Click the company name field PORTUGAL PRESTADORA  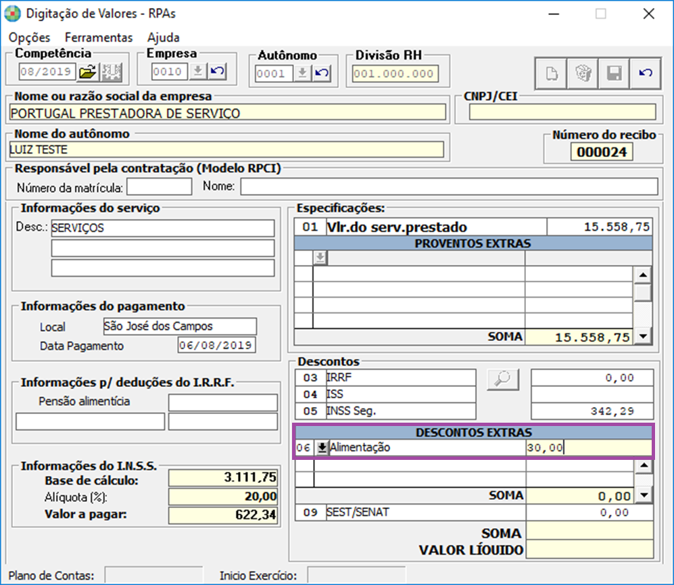(227, 113)
